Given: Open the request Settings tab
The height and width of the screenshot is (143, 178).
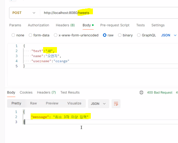Looking at the screenshot, I should click(158, 25).
